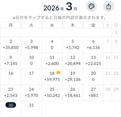Tap the share export icon
Image resolution: width=121 pixels, height=117 pixels.
pyautogui.click(x=109, y=6)
